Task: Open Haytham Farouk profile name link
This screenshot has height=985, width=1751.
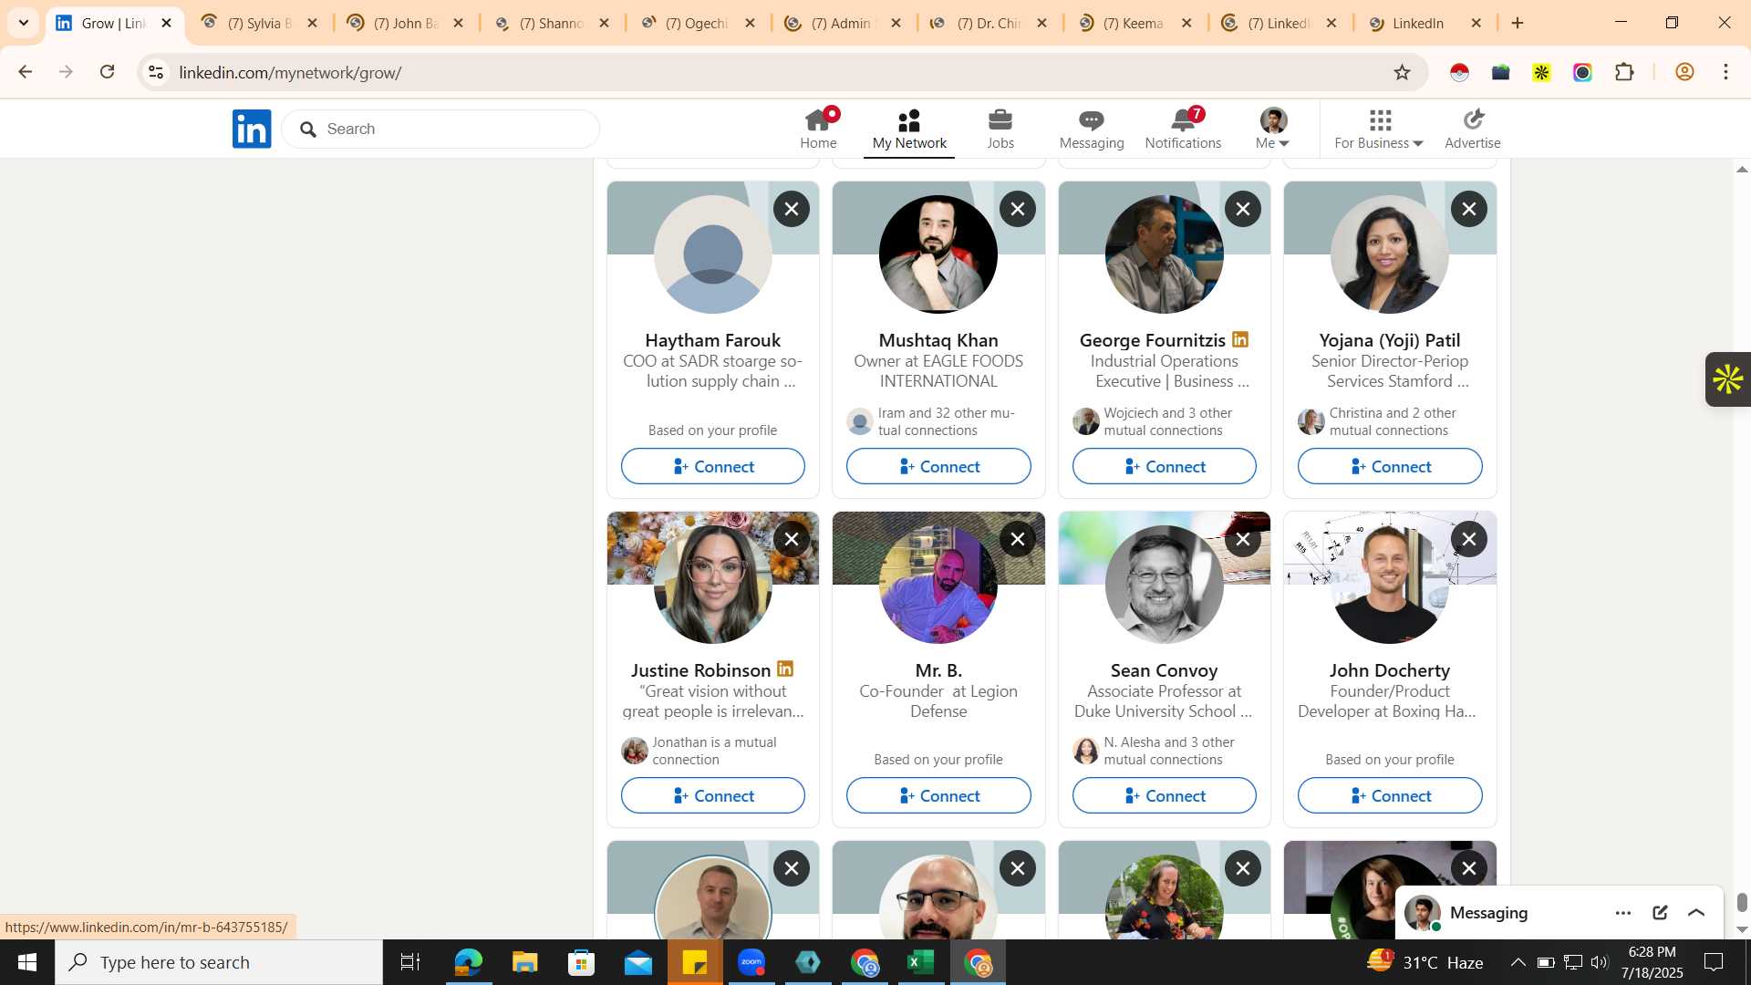Action: point(712,340)
